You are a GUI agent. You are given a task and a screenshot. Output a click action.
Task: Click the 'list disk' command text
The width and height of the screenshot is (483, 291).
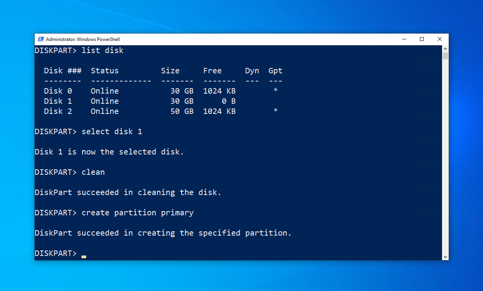103,50
